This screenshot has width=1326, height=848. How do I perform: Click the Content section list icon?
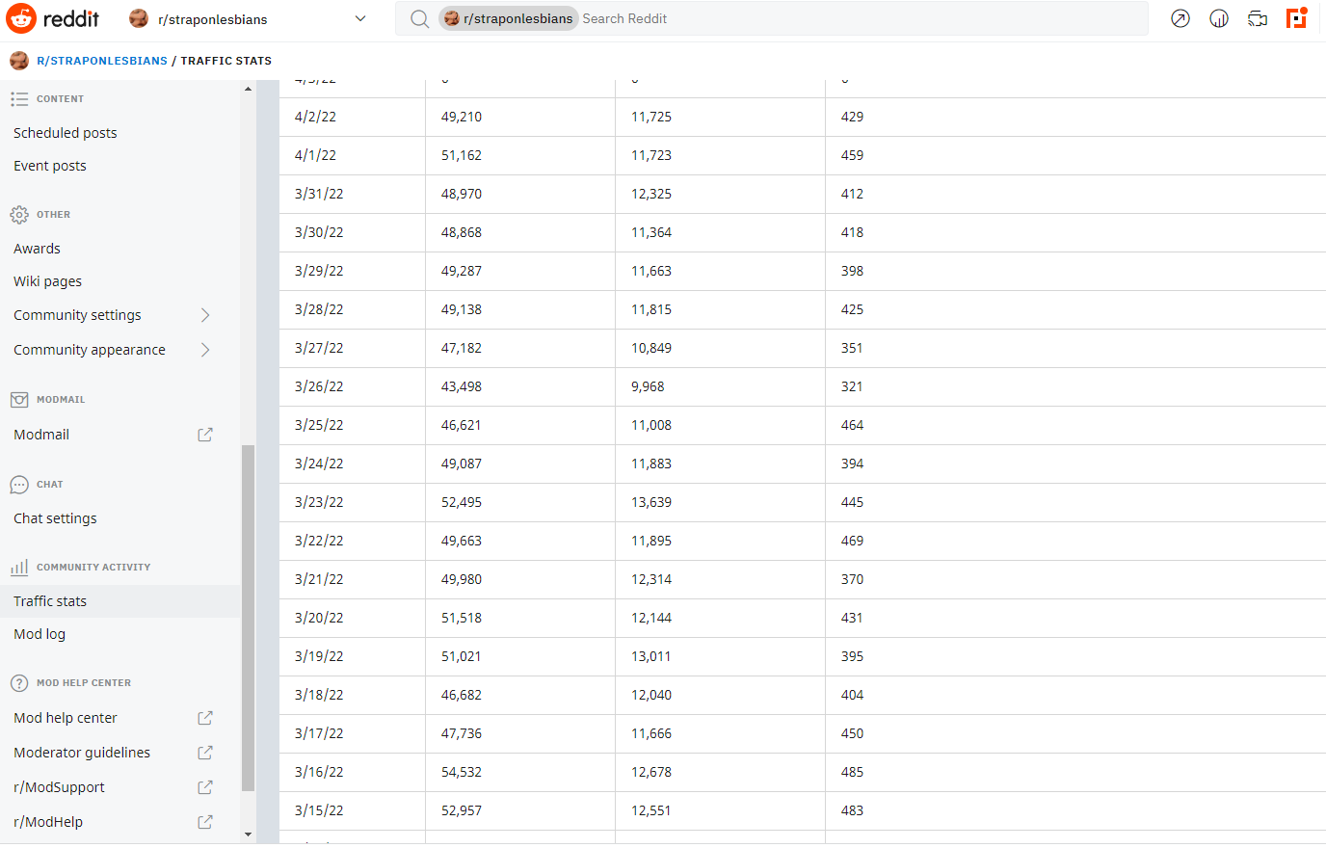[19, 99]
